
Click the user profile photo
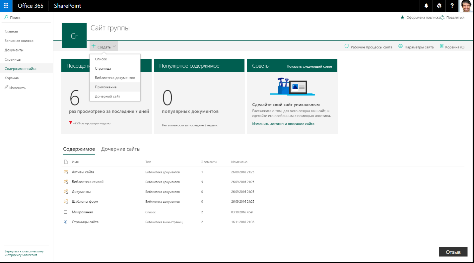(467, 6)
